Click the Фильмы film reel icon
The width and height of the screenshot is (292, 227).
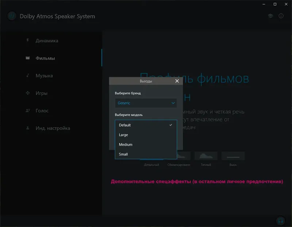(27, 58)
